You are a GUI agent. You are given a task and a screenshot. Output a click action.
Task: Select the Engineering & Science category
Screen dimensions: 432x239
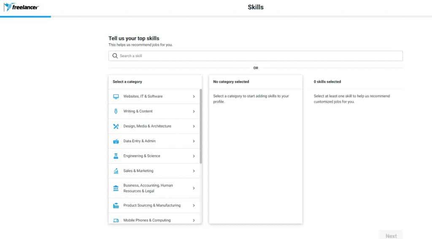(142, 156)
